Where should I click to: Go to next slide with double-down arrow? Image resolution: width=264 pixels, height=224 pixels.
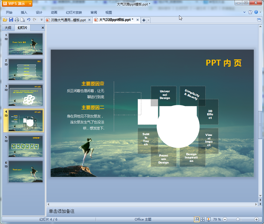(x=260, y=204)
